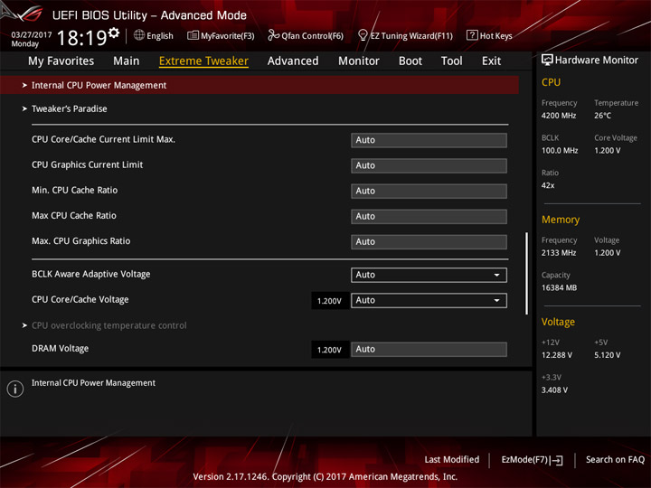Launch EZ Tuning Wizard(F11)
651x488 pixels.
pyautogui.click(x=405, y=35)
